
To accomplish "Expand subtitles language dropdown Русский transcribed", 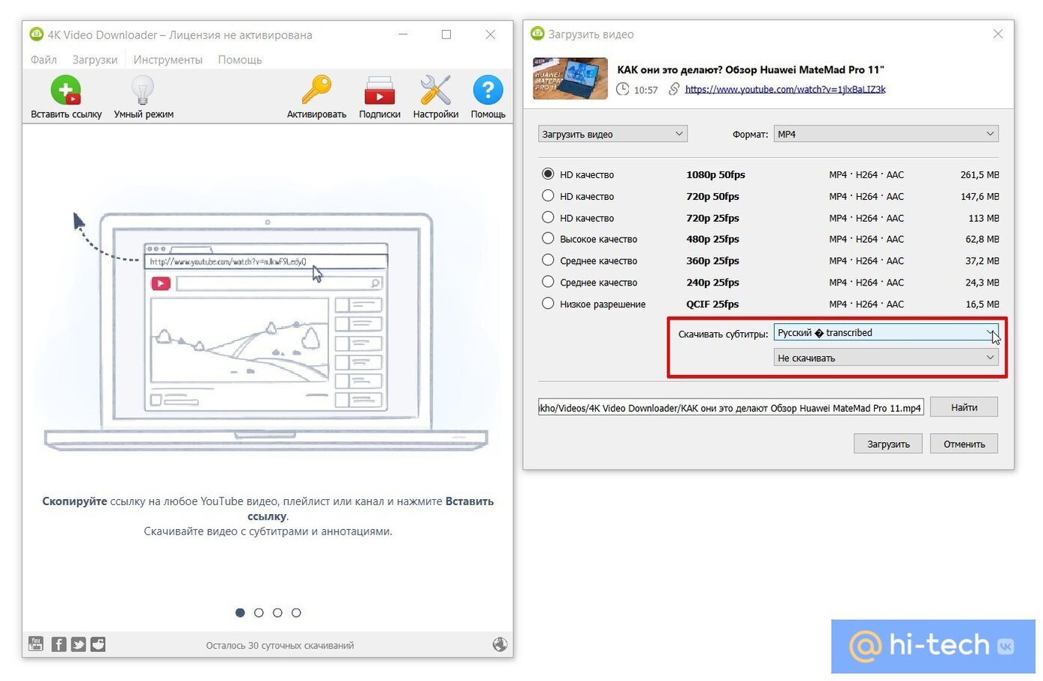I will tap(886, 332).
